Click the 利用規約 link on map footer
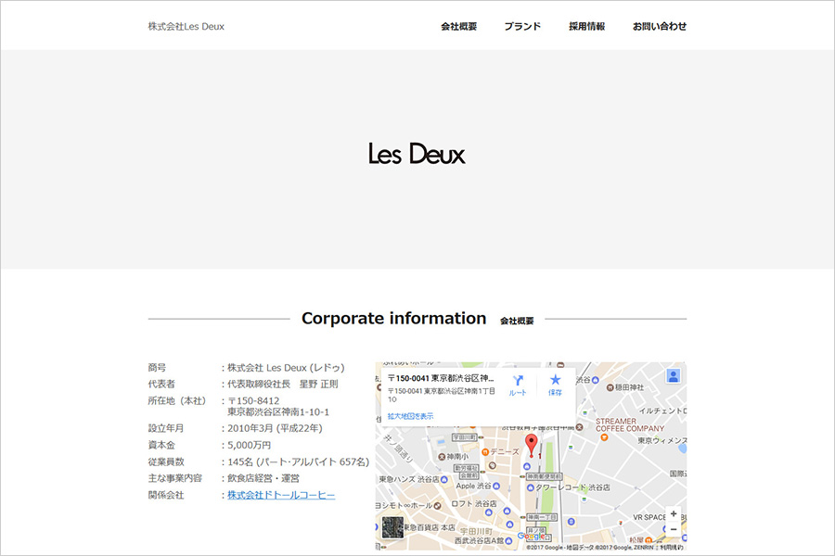Viewport: 835px width, 556px height. click(x=672, y=547)
